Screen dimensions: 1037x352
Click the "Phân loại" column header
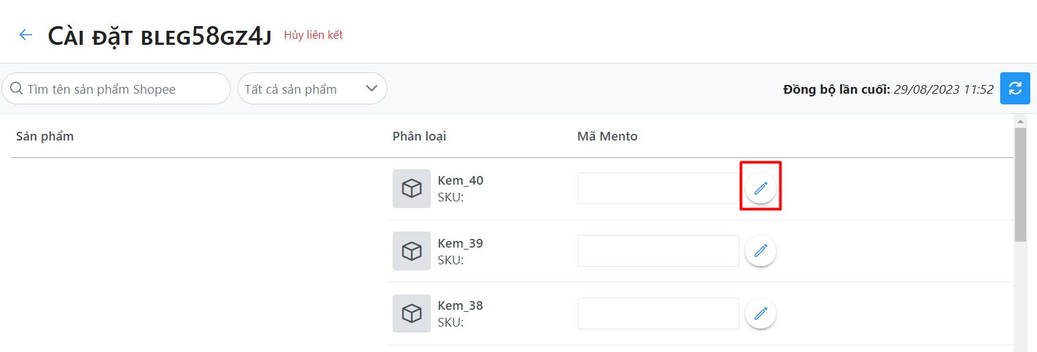tap(419, 137)
